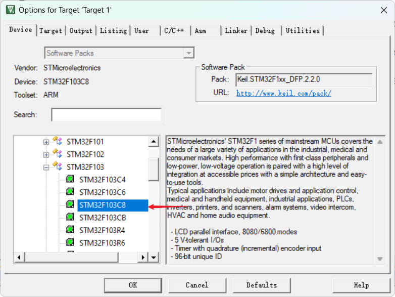Click the chip icon beside STM32F103C4
Image resolution: width=395 pixels, height=297 pixels.
(70, 179)
